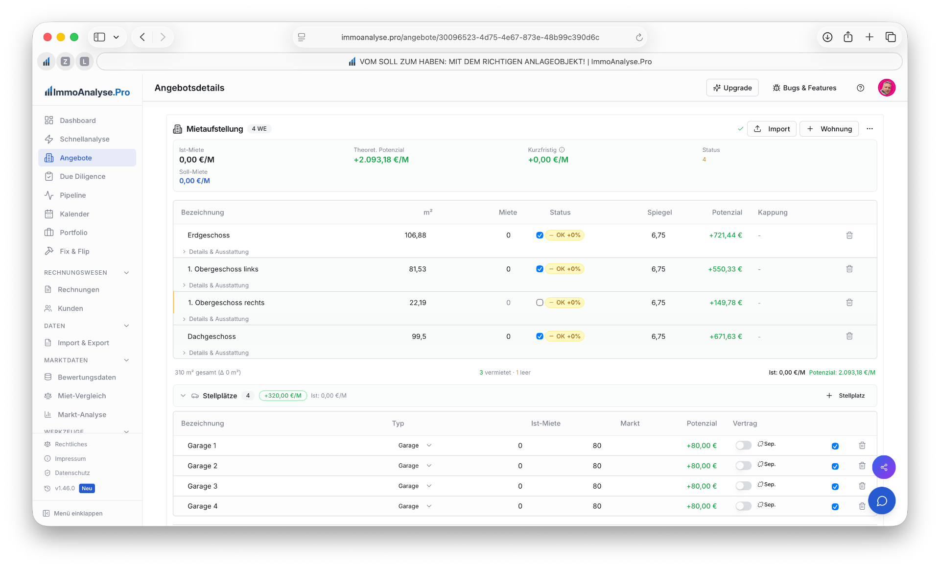Go back with Safari back arrow
Screen dimensions: 940x569
click(142, 37)
